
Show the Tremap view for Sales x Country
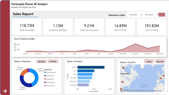pyautogui.click(x=149, y=61)
